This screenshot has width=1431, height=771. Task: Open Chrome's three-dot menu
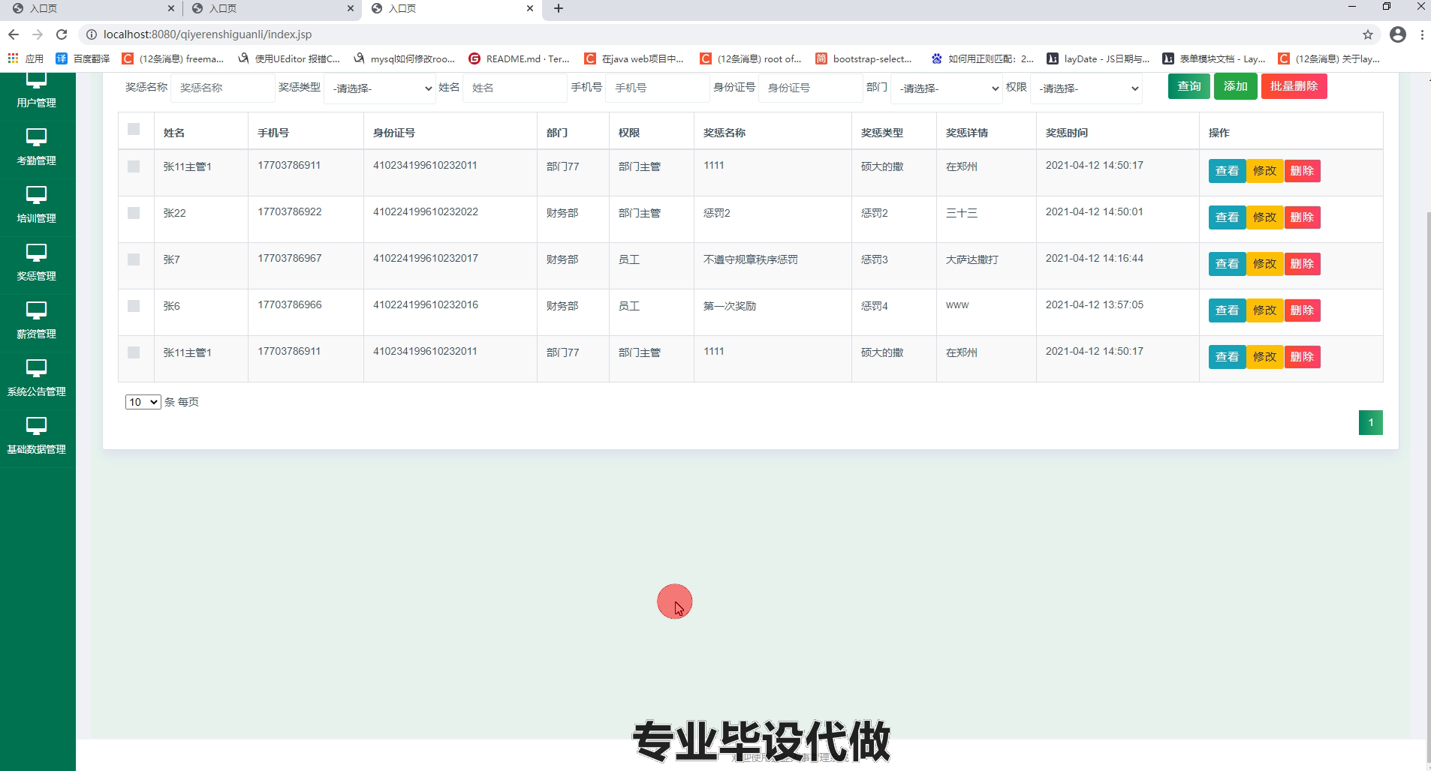1422,34
